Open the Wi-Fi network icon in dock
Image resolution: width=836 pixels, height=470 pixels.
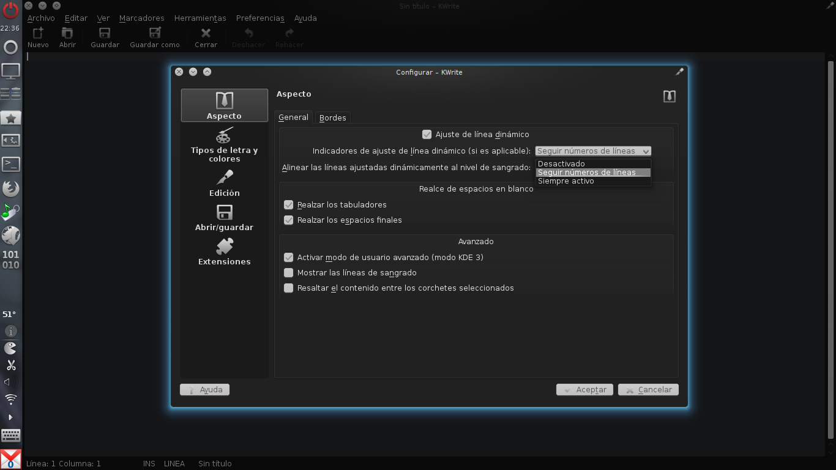10,399
